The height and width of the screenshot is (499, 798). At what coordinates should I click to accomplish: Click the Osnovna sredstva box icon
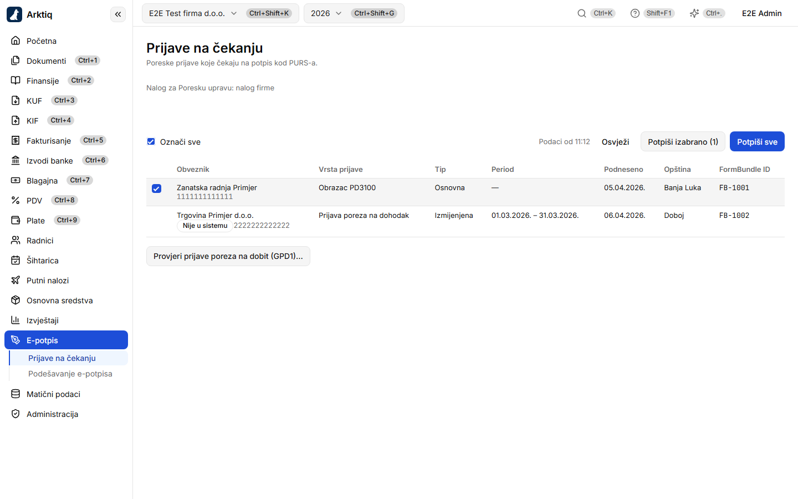(x=16, y=300)
